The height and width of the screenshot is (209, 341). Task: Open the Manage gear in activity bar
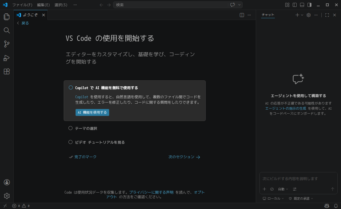7,196
